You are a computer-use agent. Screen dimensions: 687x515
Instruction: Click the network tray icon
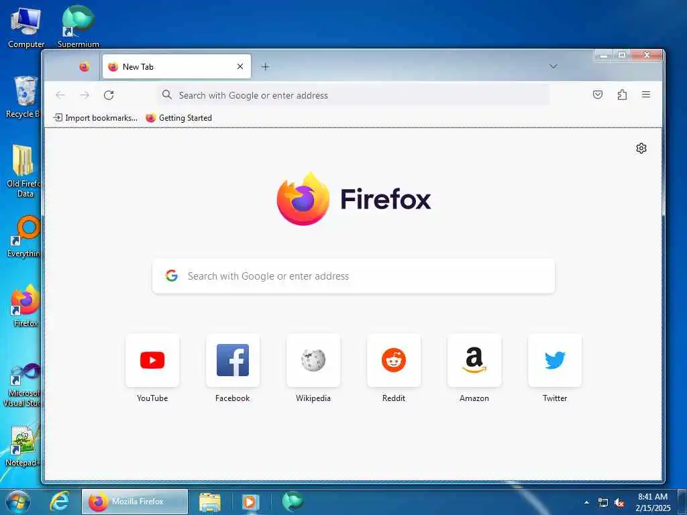[603, 502]
